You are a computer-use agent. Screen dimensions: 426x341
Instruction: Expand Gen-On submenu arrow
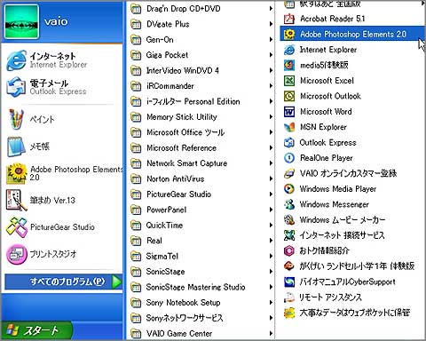pyautogui.click(x=271, y=39)
